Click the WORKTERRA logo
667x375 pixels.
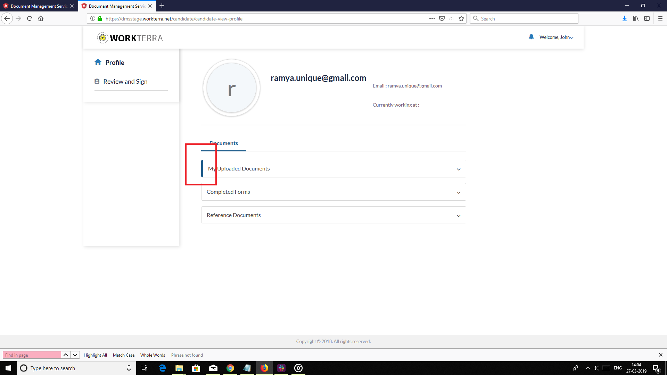point(130,38)
